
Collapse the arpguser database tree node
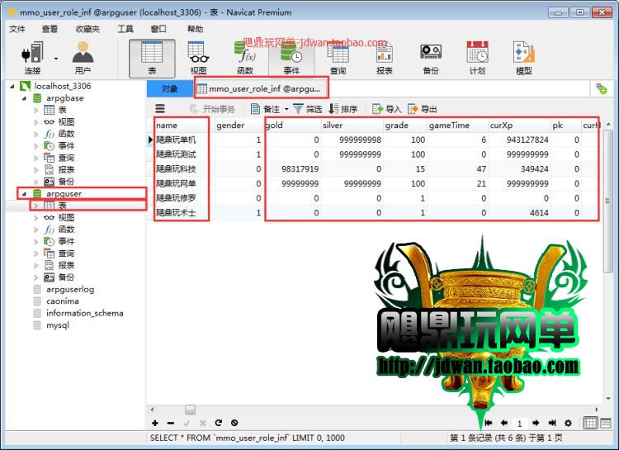(23, 194)
